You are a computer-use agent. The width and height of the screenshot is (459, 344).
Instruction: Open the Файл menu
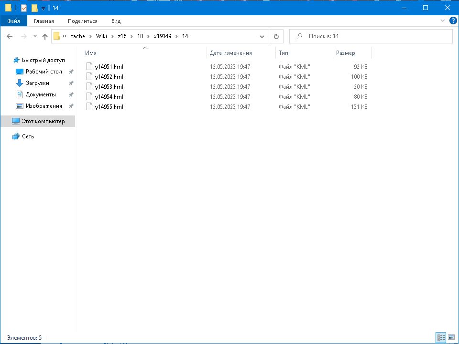click(13, 21)
